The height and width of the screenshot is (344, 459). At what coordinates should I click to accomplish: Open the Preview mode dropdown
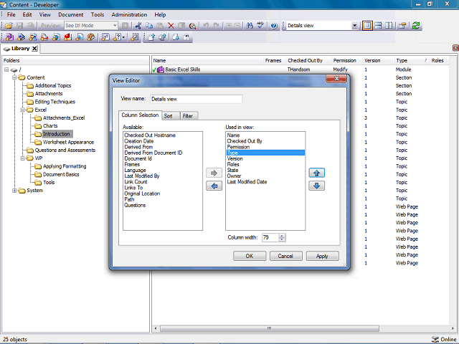(x=115, y=26)
